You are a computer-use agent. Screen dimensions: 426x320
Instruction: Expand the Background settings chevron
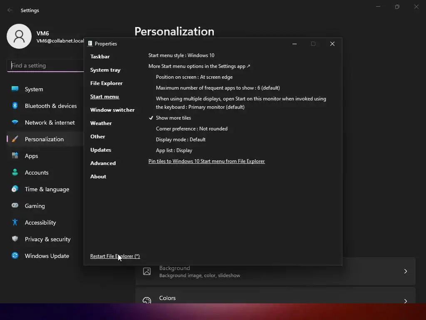coord(405,271)
